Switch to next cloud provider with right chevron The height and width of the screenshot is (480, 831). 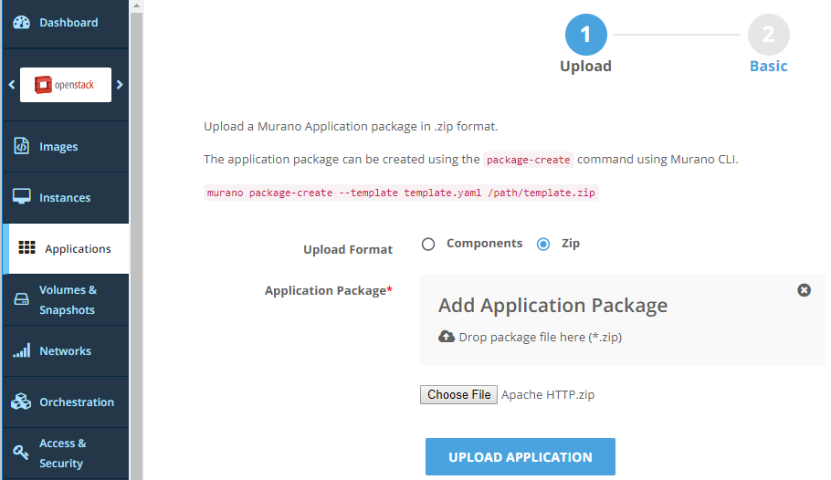[x=120, y=85]
